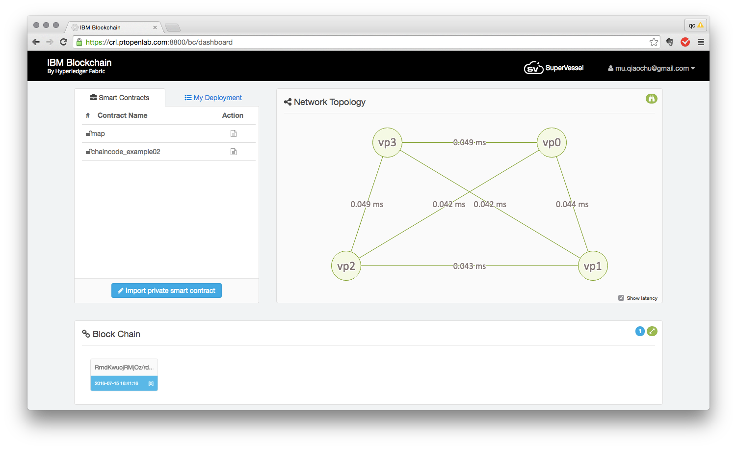Select the IBM Blockchain browser tab
Screen dimensions: 737x449
pyautogui.click(x=115, y=27)
